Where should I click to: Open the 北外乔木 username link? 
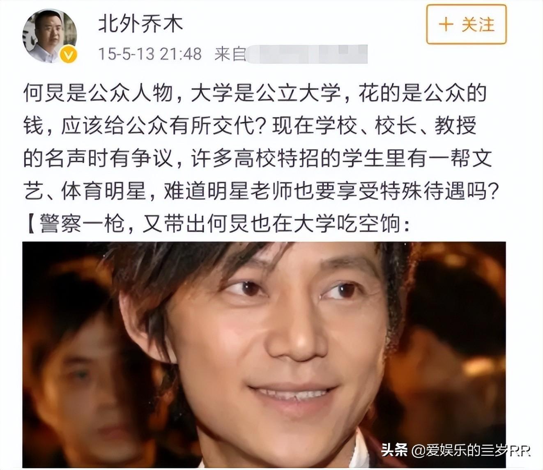(x=140, y=24)
